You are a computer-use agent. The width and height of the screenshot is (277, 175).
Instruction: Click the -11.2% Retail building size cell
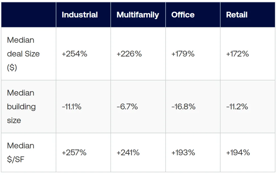(x=237, y=107)
